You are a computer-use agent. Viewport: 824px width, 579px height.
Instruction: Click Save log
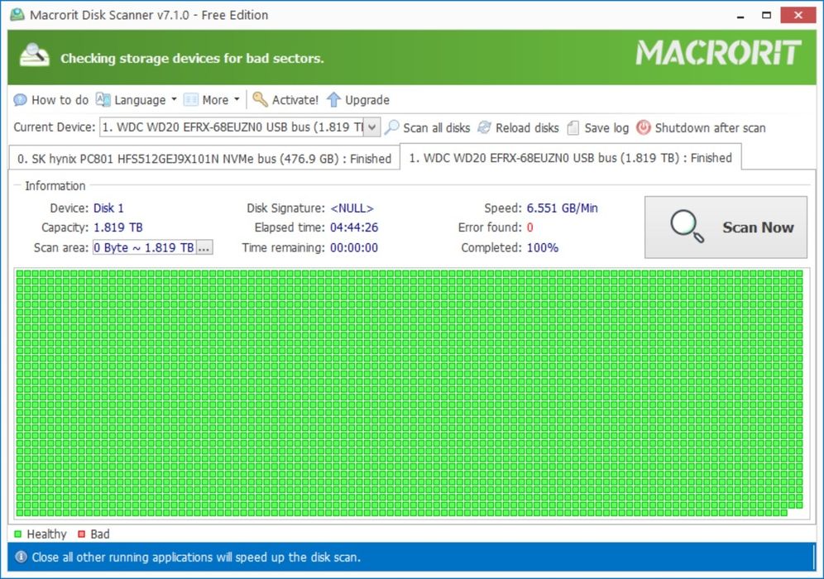point(606,128)
